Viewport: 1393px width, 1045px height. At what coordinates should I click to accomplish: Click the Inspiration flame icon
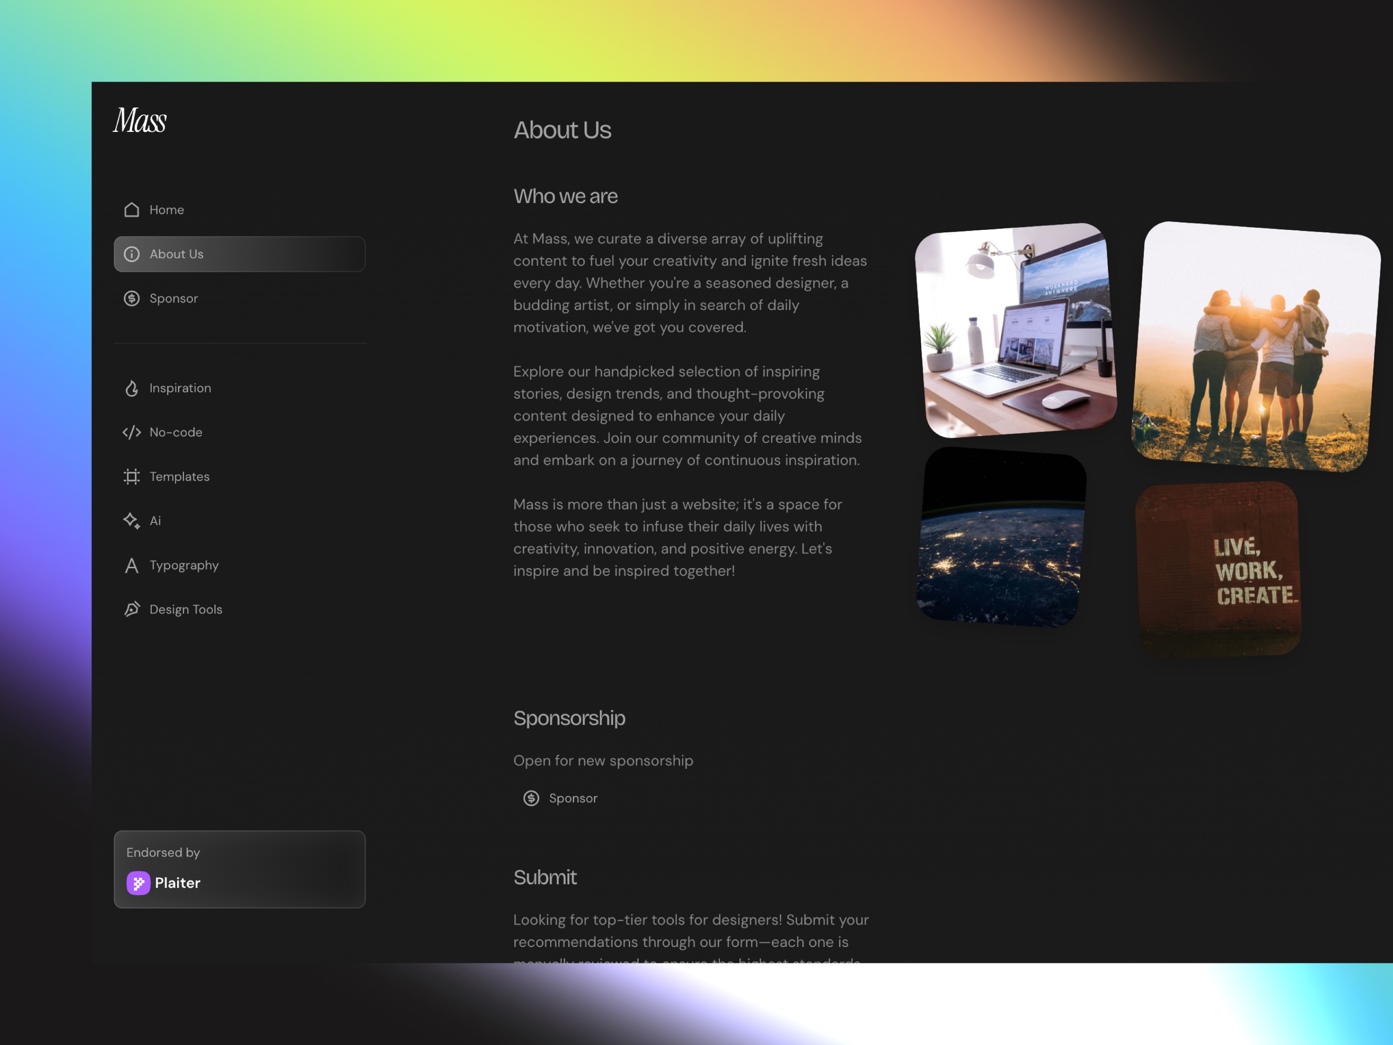tap(132, 388)
